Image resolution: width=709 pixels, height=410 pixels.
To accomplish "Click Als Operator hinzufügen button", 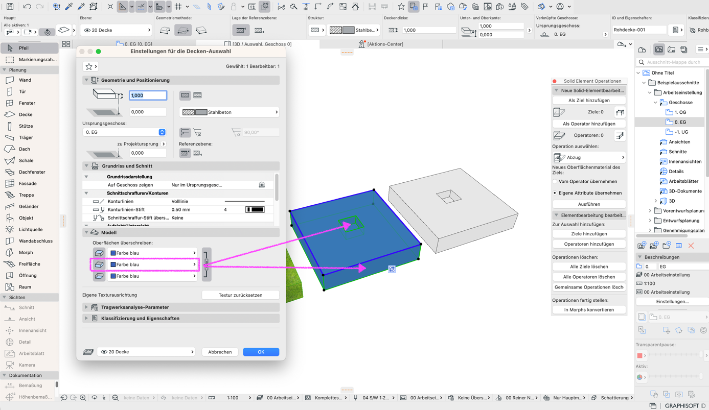I will click(x=589, y=124).
